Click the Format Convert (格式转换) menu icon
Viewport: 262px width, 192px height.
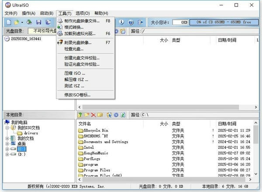tap(60, 27)
